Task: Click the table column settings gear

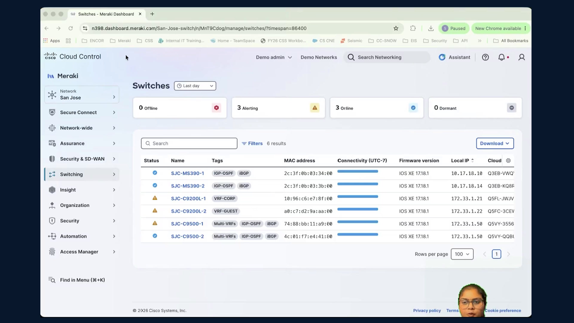Action: [x=508, y=161]
